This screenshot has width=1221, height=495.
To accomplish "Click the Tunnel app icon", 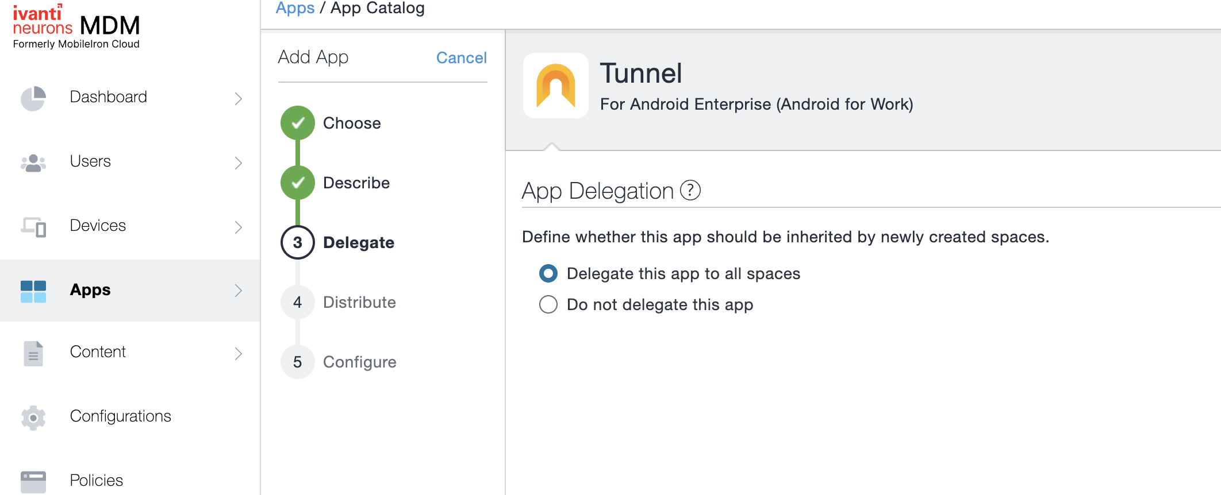I will [555, 86].
